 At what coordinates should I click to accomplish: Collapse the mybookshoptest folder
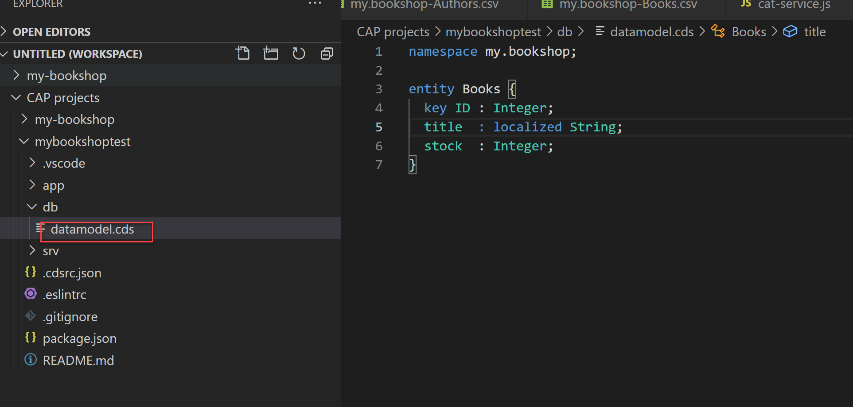click(x=24, y=142)
